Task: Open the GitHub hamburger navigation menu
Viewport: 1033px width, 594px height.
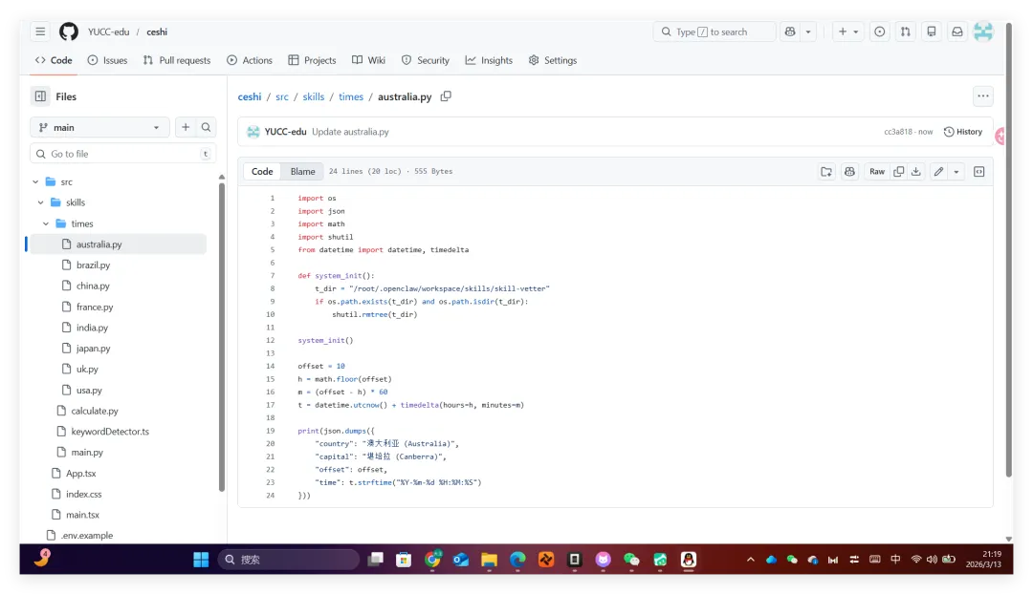Action: [40, 32]
